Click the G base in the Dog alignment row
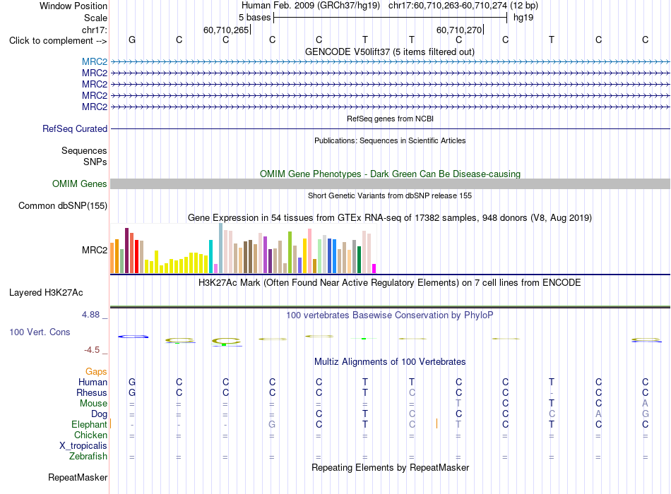The width and height of the screenshot is (671, 494). (646, 414)
